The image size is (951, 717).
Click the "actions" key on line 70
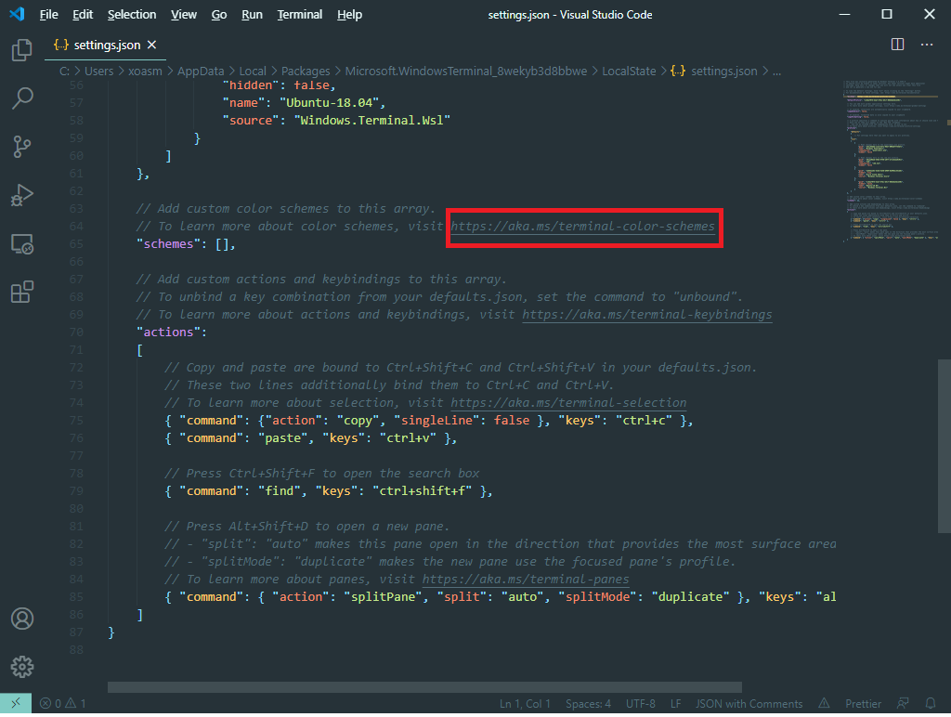point(169,332)
